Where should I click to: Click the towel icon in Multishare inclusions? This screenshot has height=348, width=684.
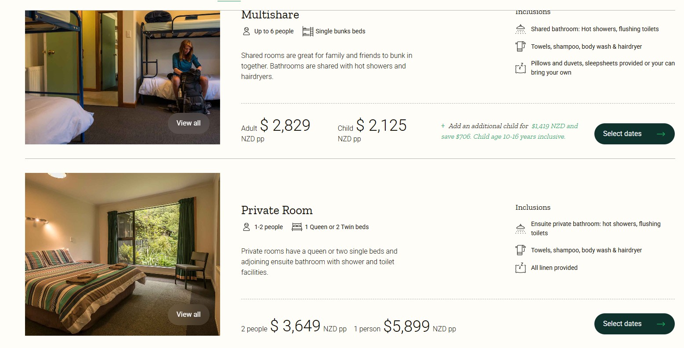pos(520,47)
